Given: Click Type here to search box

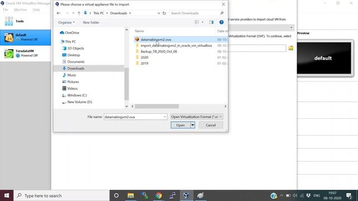Looking at the screenshot, I should pyautogui.click(x=62, y=195).
